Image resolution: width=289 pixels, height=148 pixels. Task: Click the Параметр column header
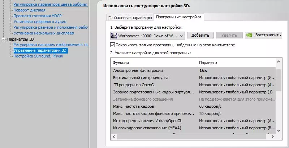236,63
